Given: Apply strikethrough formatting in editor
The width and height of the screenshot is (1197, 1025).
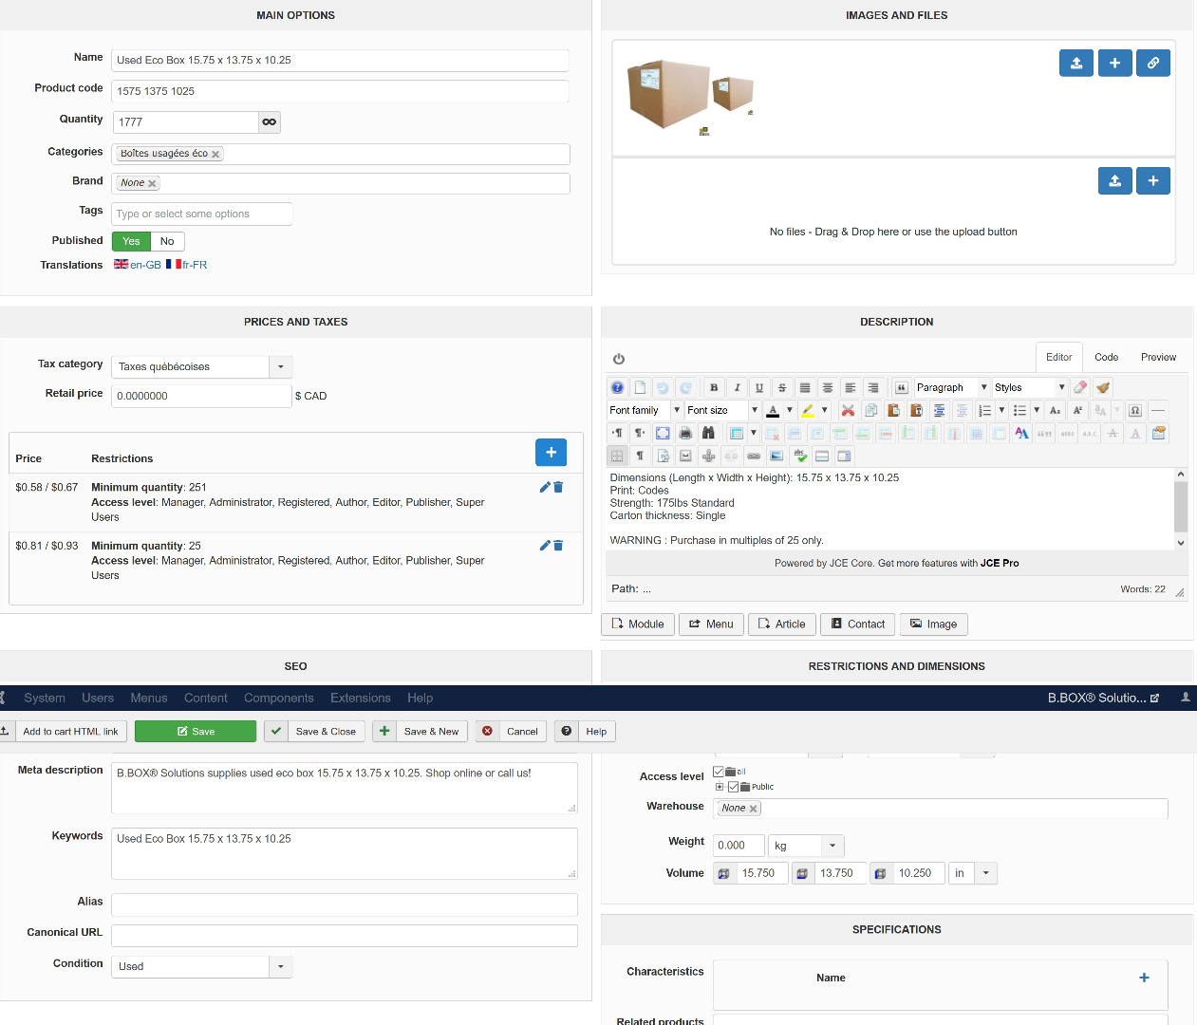Looking at the screenshot, I should coord(782,387).
